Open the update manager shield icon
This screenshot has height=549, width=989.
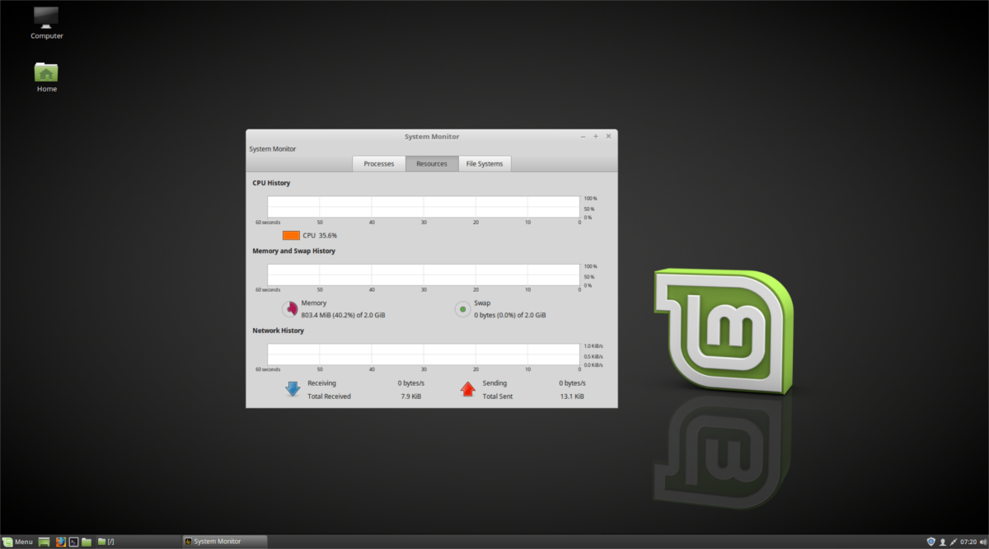click(x=931, y=542)
